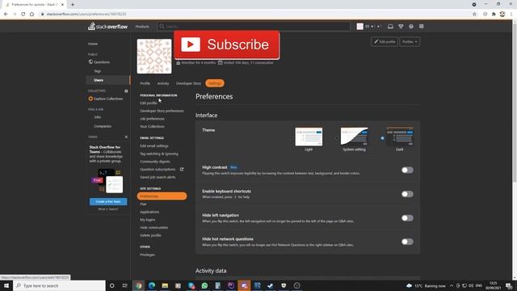Click the Windows taskbar search box
Image resolution: width=517 pixels, height=291 pixels.
click(x=60, y=285)
